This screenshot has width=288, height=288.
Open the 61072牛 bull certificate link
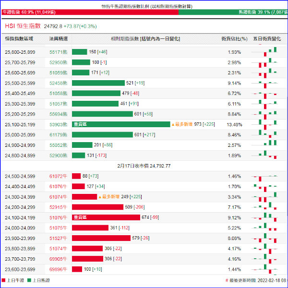pos(58,176)
